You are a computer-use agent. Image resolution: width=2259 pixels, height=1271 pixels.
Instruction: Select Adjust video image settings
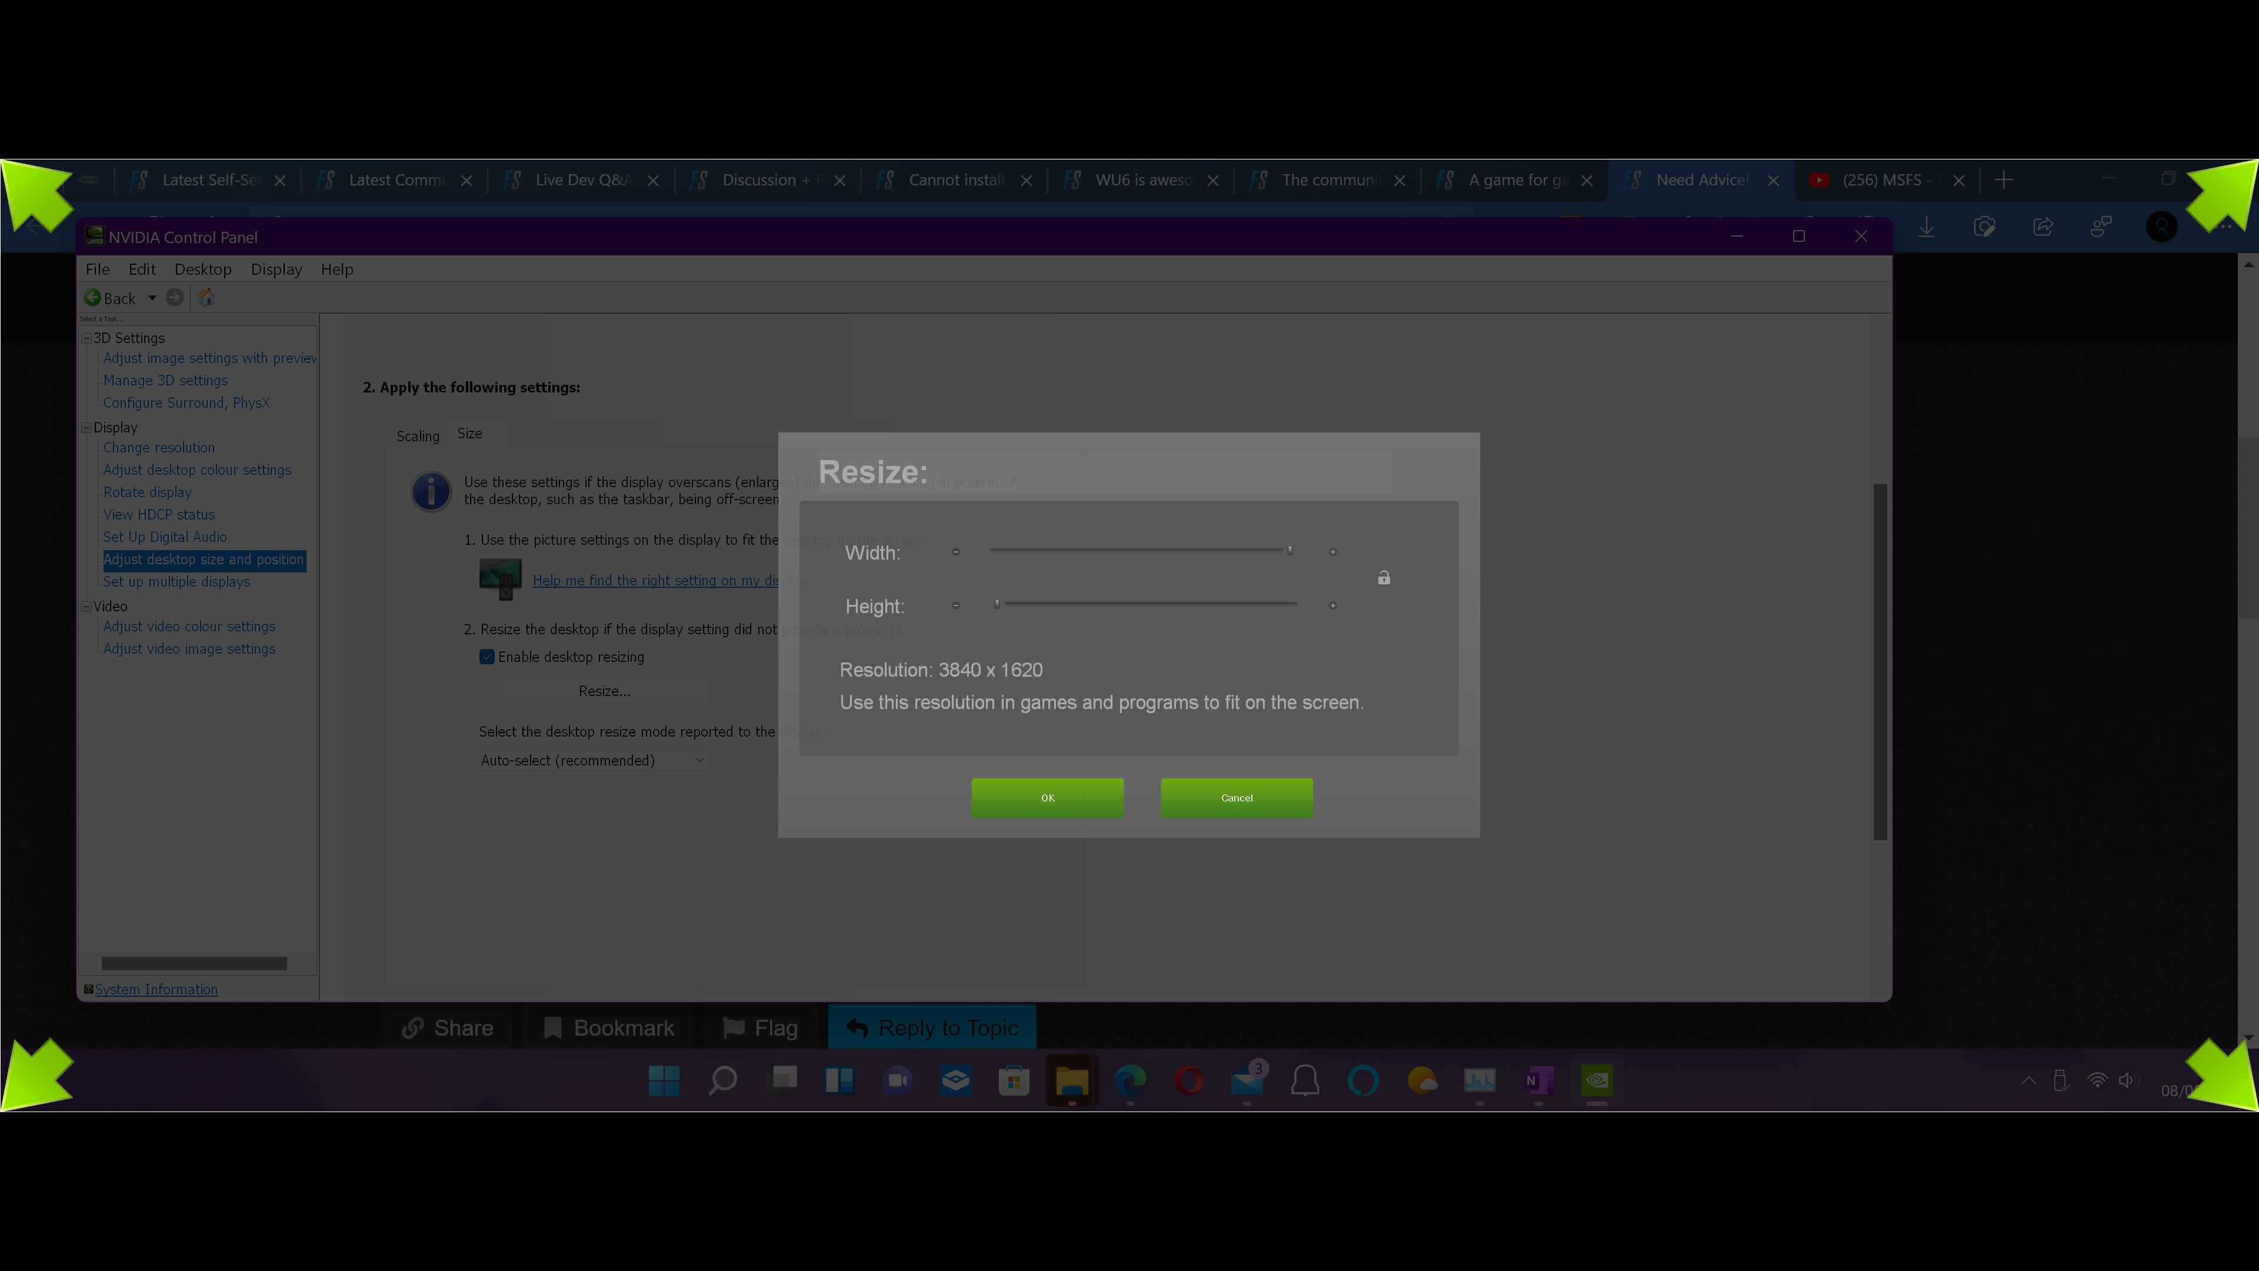(x=188, y=648)
